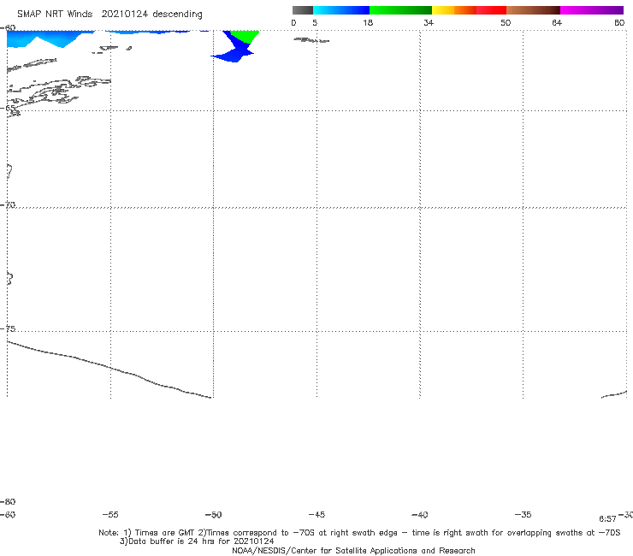Screen dimensions: 633x556
Task: Click the magenta-purple segment of color bar
Action: point(592,10)
